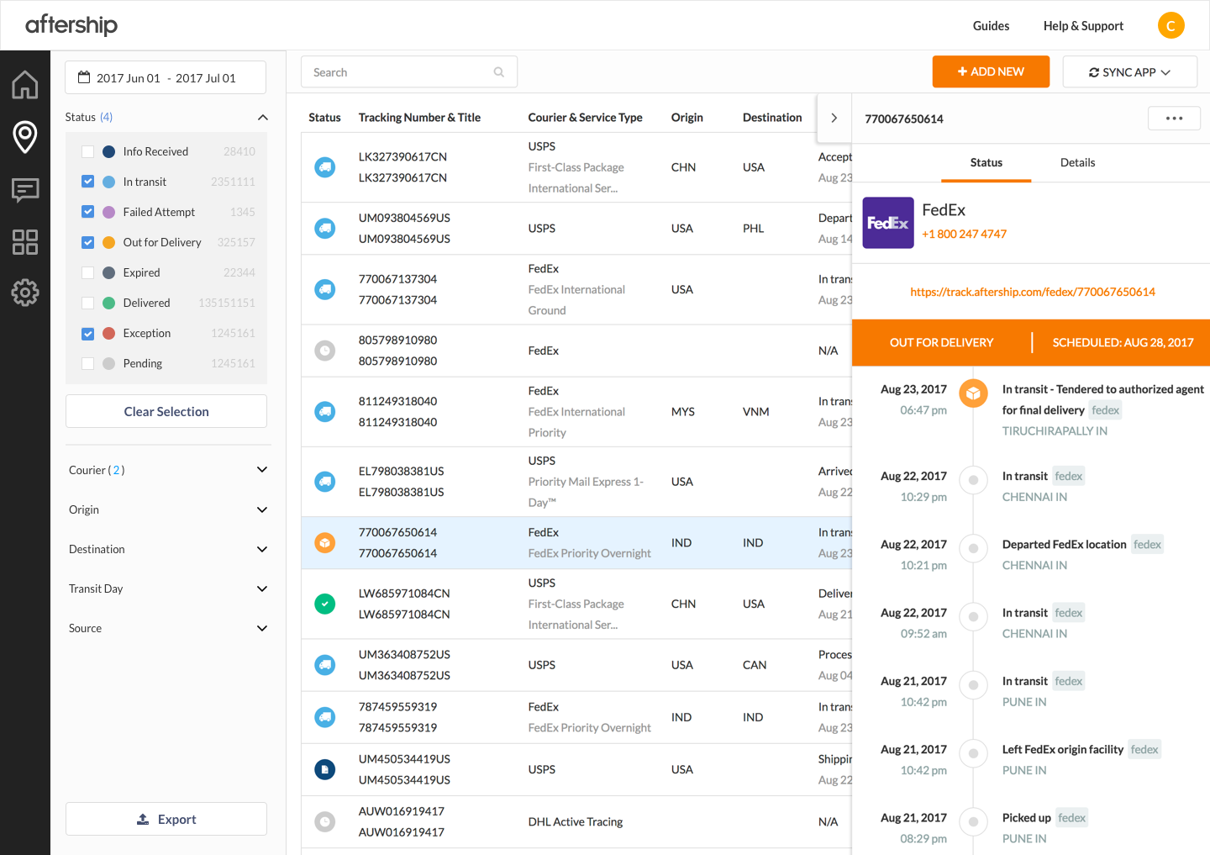Enable the Info Received status checkbox
The image size is (1210, 855).
(87, 151)
